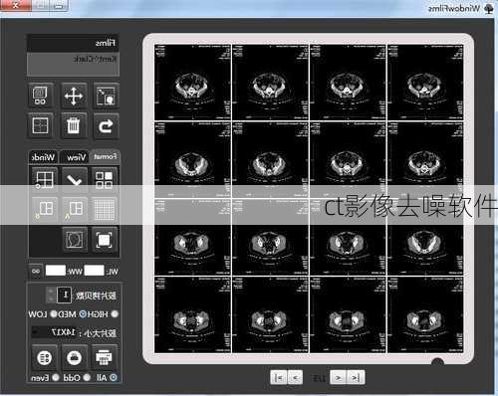Select the split layout icon labeled A

pos(75,209)
